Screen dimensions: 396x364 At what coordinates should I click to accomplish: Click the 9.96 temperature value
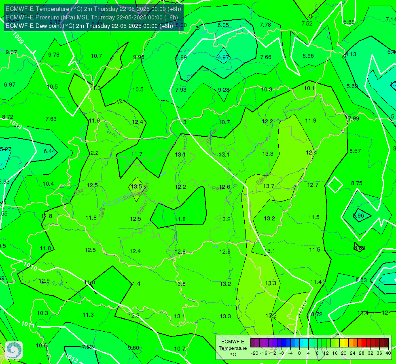[x=139, y=57]
